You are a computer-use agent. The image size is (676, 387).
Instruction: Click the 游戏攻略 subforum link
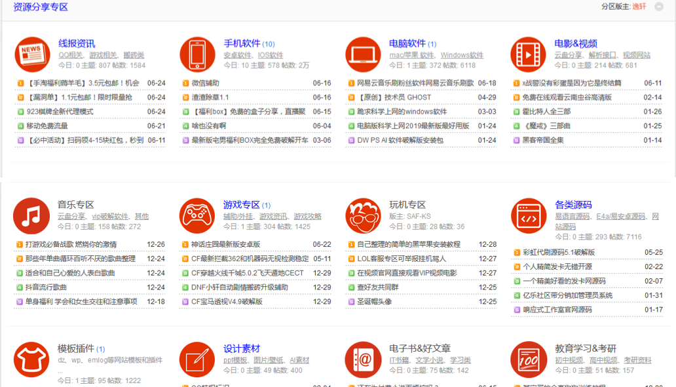307,216
